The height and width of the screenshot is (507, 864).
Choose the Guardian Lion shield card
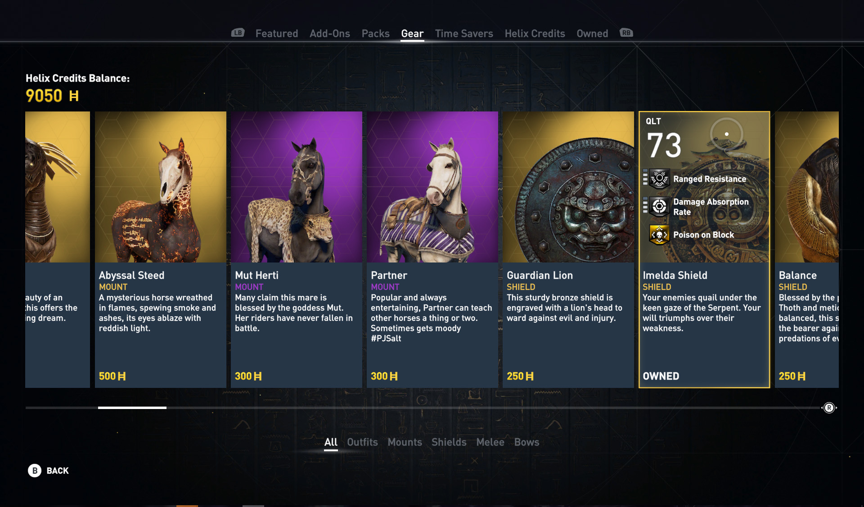point(568,249)
